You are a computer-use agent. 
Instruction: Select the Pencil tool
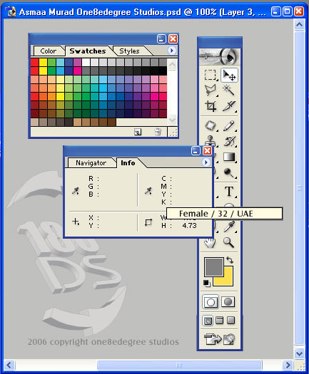pos(229,125)
